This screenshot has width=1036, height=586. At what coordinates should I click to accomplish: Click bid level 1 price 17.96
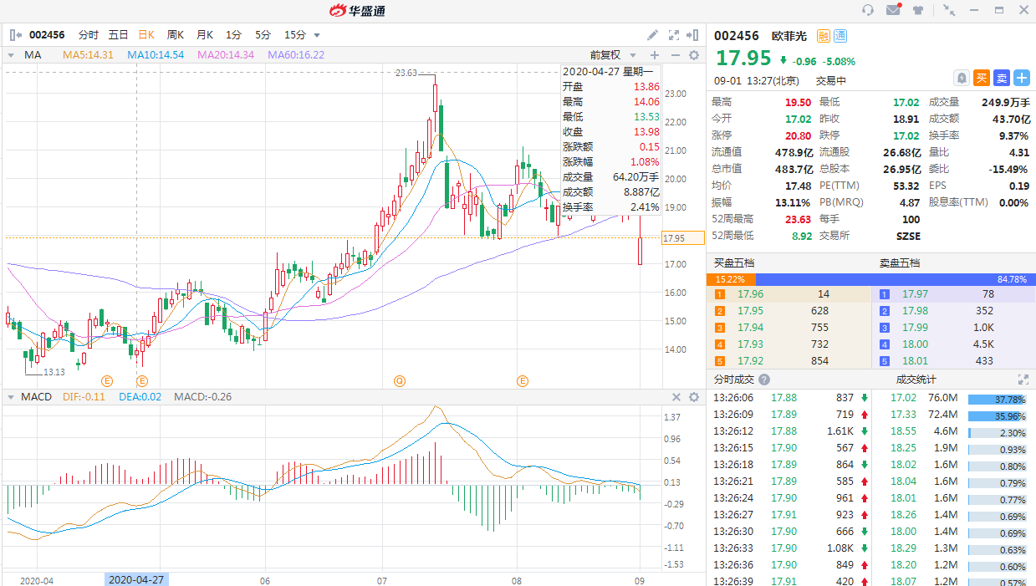click(751, 294)
